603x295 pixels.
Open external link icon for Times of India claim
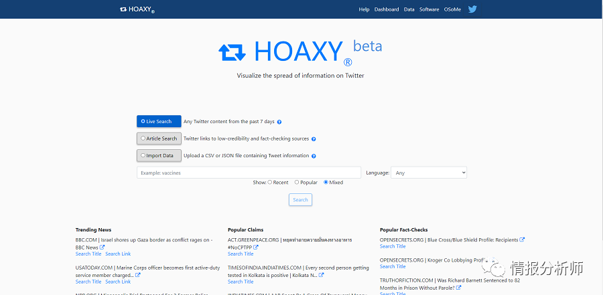pos(321,275)
